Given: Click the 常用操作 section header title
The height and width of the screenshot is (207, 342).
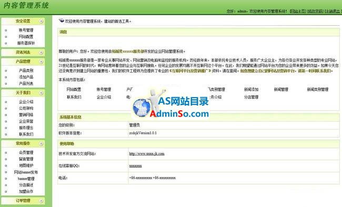Looking at the screenshot, I should pos(23,143).
